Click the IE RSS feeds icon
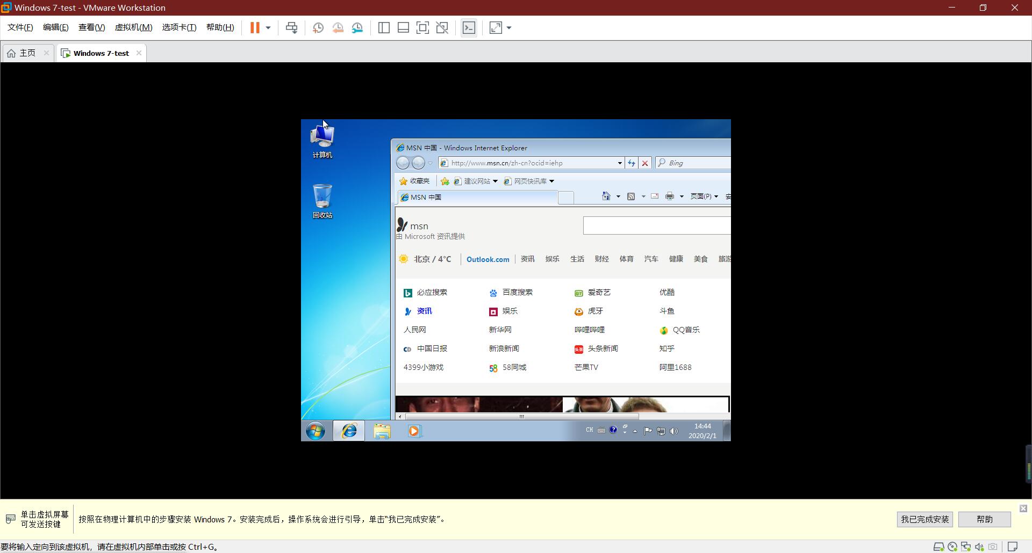The image size is (1032, 553). tap(632, 197)
